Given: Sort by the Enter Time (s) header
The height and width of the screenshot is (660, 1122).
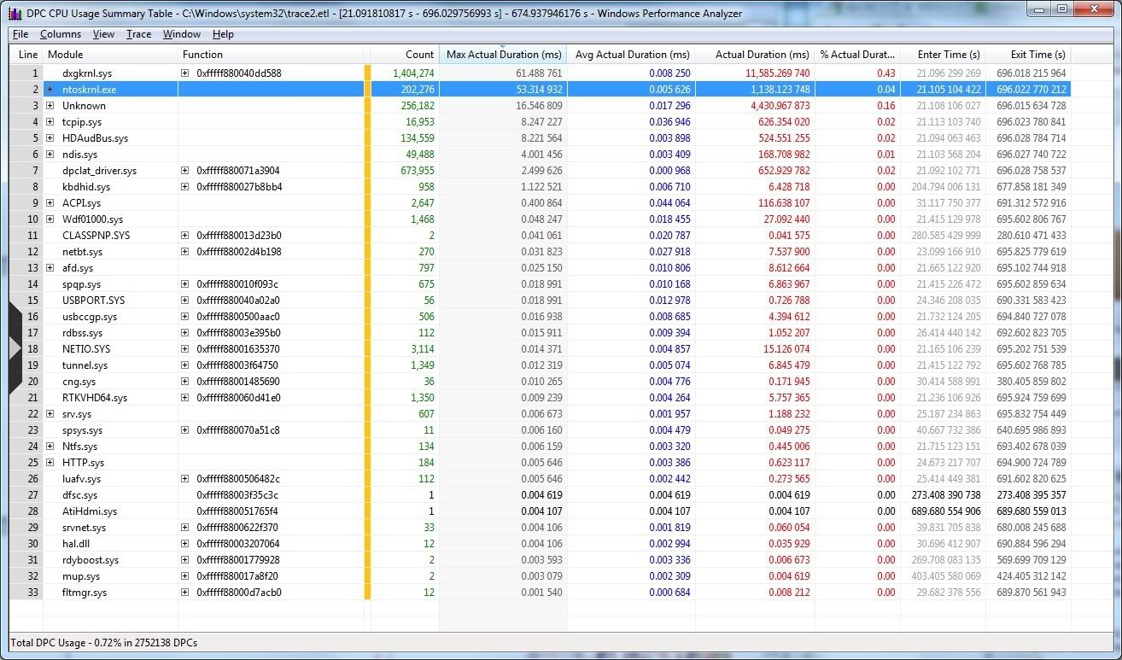Looking at the screenshot, I should pyautogui.click(x=943, y=55).
